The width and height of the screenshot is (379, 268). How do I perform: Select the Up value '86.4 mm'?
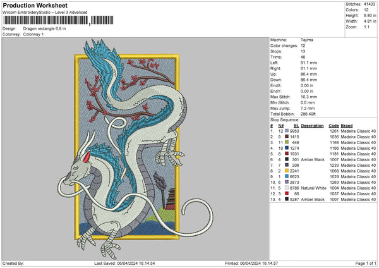point(309,74)
